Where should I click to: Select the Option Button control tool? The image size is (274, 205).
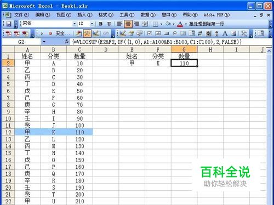click(175, 33)
